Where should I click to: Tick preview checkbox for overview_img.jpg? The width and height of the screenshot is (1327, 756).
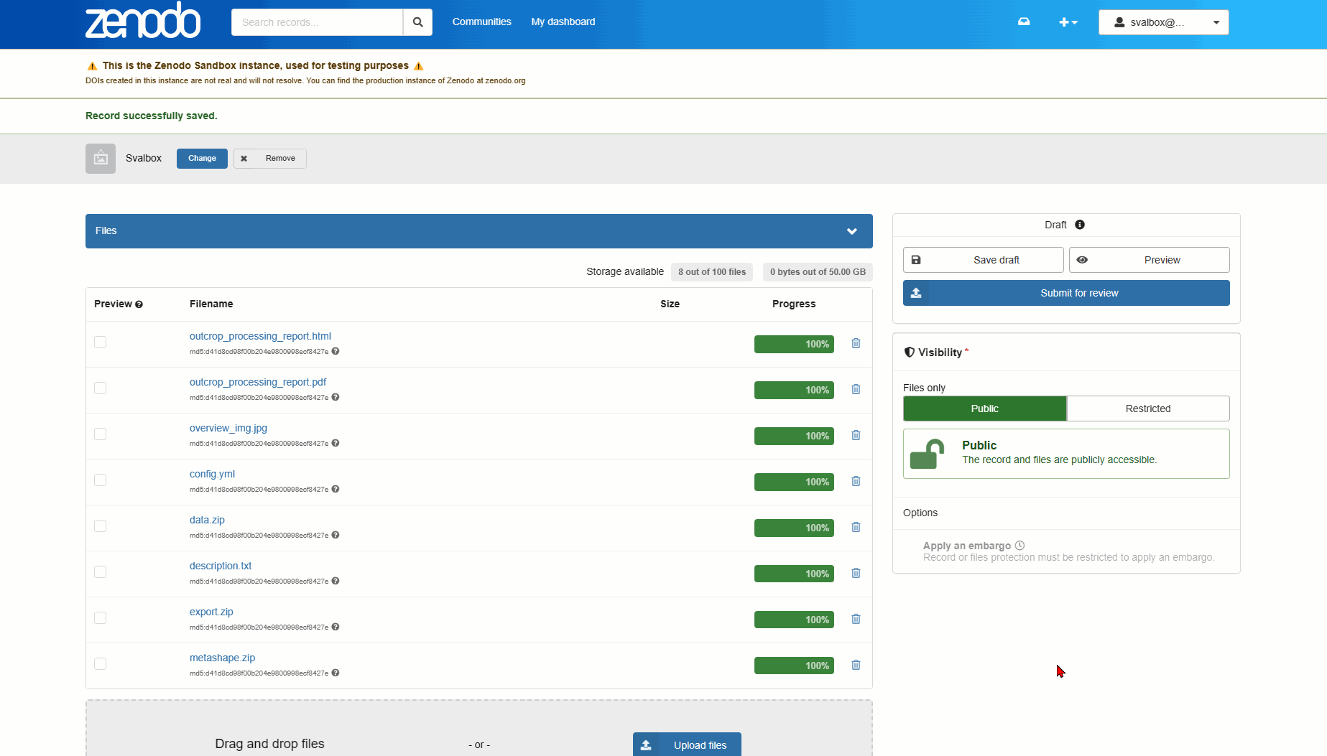(101, 434)
